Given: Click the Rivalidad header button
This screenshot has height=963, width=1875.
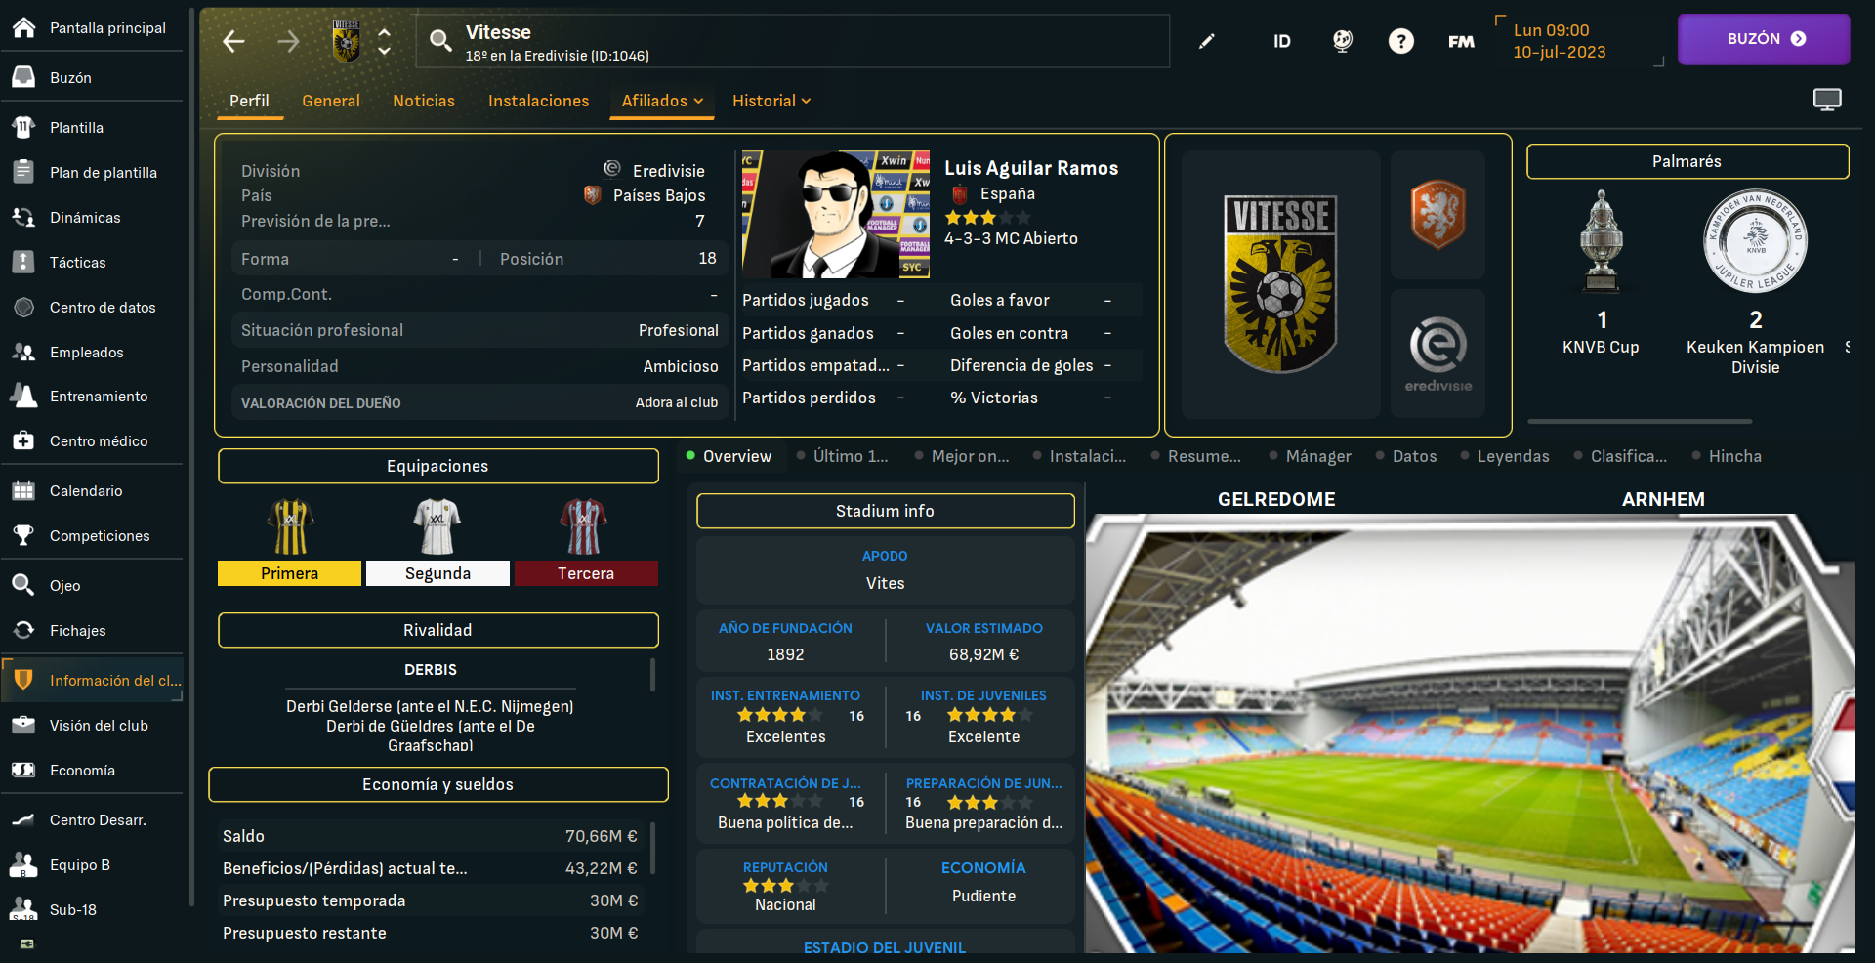Looking at the screenshot, I should pyautogui.click(x=437, y=630).
